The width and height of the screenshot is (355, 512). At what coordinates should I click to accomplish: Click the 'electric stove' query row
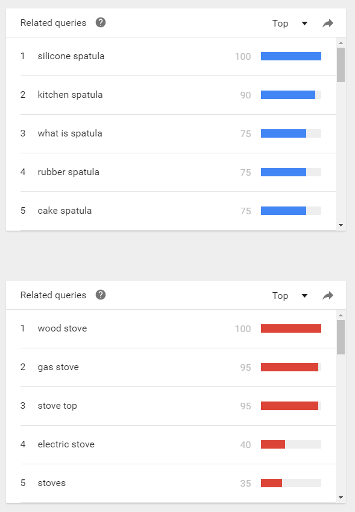178,444
